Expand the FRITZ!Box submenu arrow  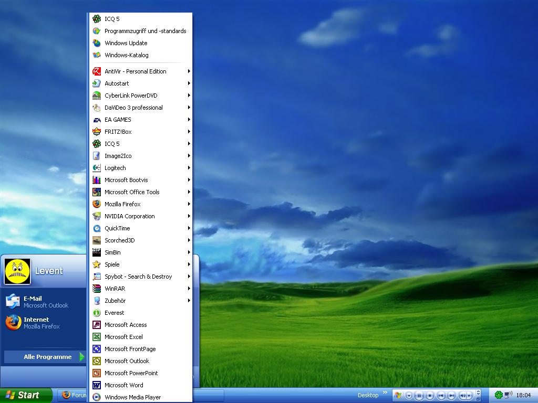click(x=189, y=132)
